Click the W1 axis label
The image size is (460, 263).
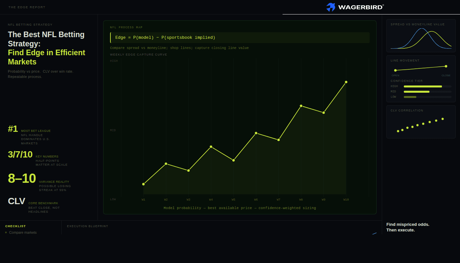click(143, 200)
